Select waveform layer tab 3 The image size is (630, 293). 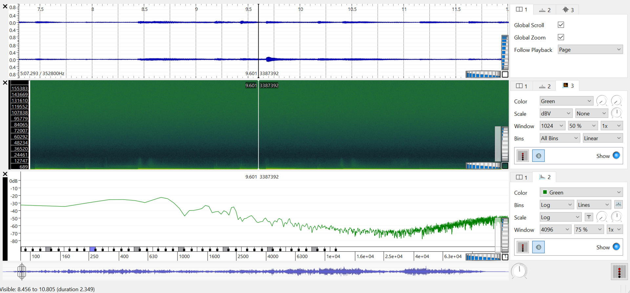click(568, 10)
